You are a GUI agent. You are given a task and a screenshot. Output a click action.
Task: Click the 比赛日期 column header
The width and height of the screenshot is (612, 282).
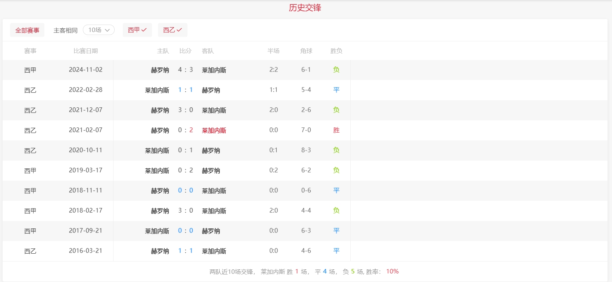click(x=86, y=51)
